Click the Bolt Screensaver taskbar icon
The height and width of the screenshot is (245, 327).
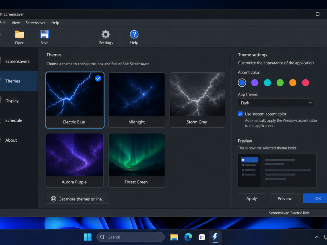(215, 237)
